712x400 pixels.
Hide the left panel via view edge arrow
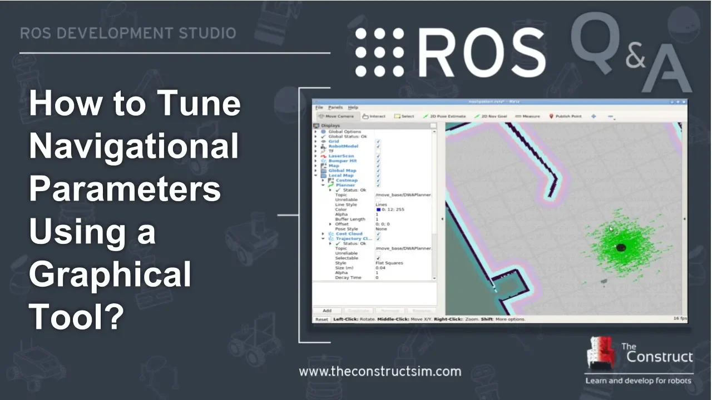pyautogui.click(x=442, y=219)
